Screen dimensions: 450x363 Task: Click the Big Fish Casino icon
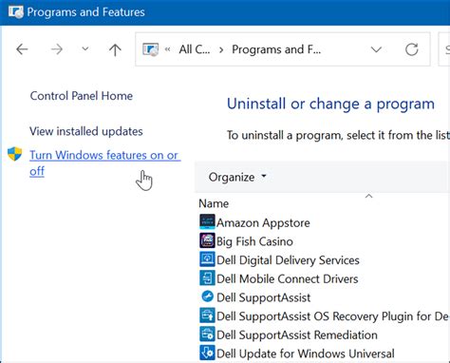point(207,240)
